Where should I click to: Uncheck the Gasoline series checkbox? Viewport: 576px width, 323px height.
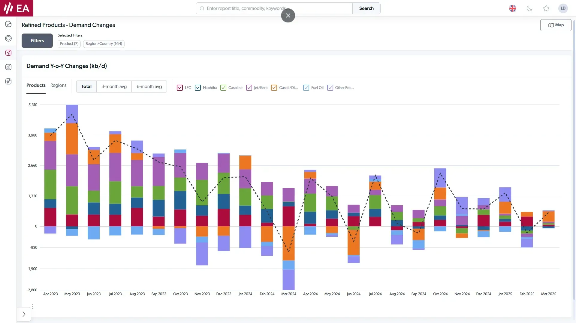click(x=223, y=88)
